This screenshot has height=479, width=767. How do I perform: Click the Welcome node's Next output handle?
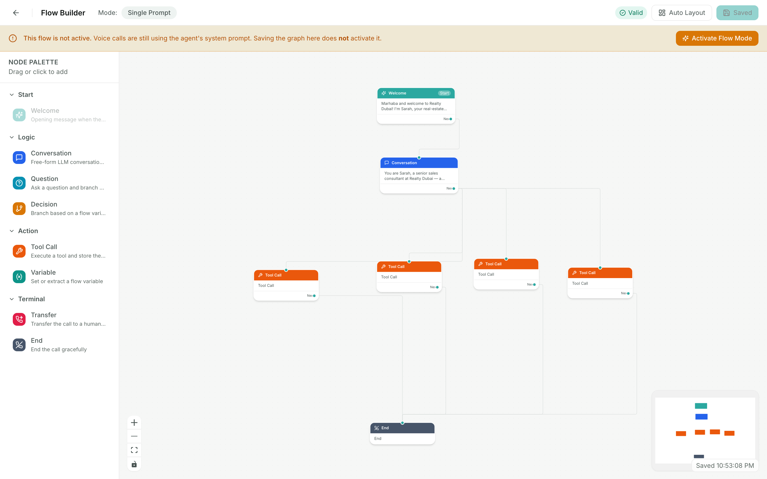pyautogui.click(x=451, y=119)
